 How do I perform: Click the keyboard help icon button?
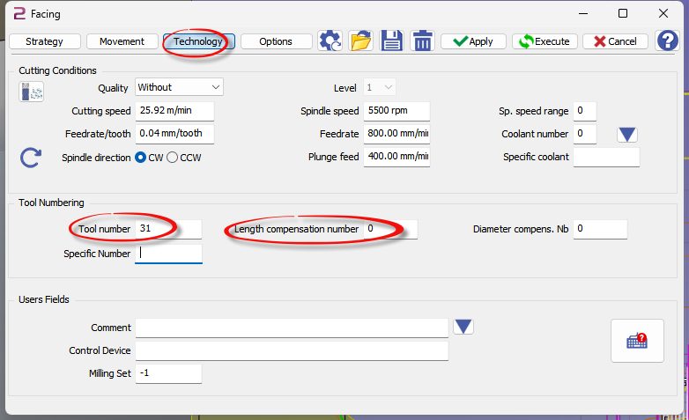(x=637, y=341)
